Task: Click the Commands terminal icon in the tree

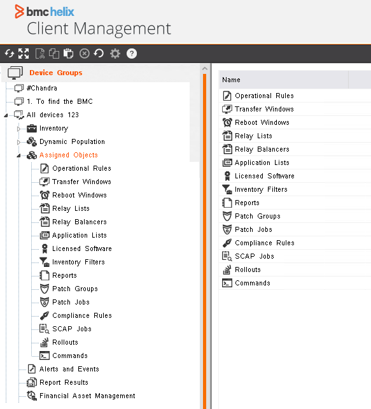Action: pyautogui.click(x=45, y=355)
